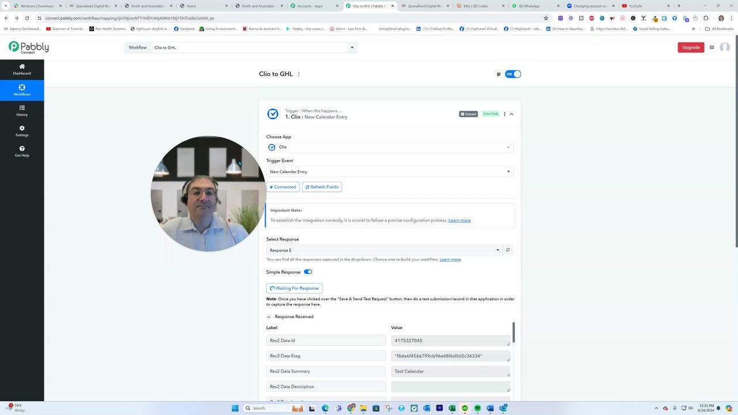Open Excel from the taskbar
This screenshot has height=415, width=738.
452,408
